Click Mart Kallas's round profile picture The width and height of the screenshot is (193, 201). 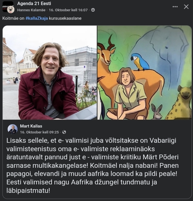(x=12, y=129)
